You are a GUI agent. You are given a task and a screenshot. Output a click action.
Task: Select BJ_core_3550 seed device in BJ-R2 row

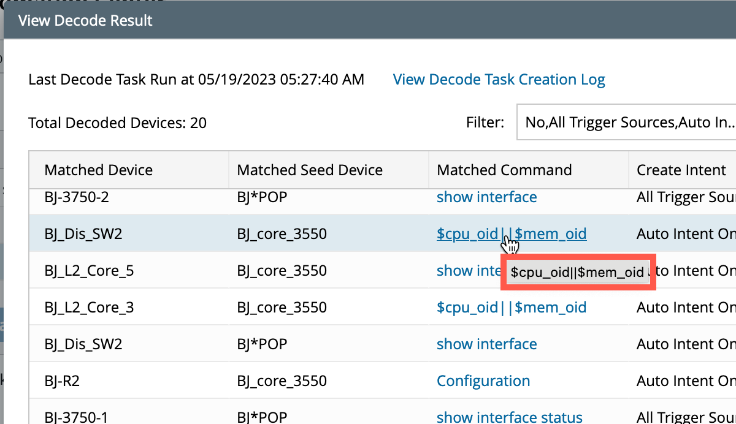tap(282, 381)
